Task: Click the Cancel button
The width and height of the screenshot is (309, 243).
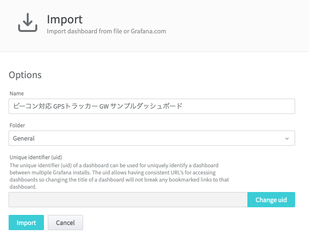Action: (x=65, y=223)
